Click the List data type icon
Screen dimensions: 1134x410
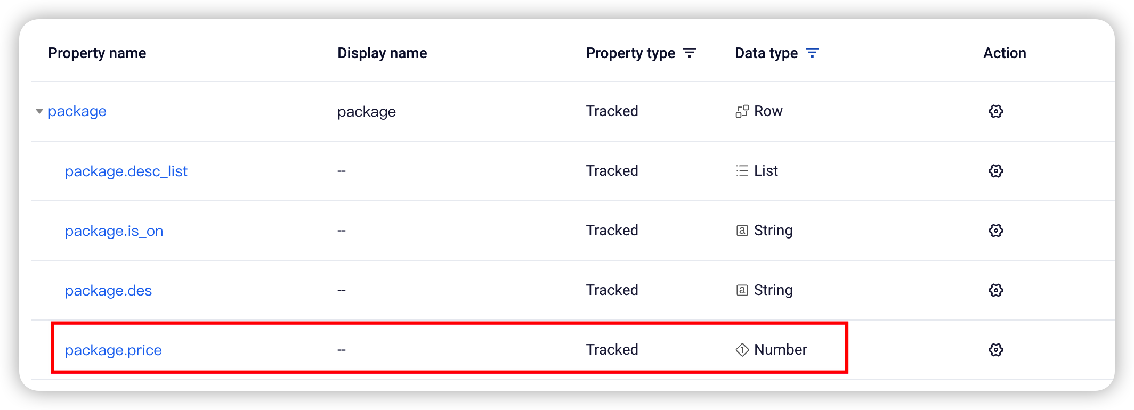742,171
